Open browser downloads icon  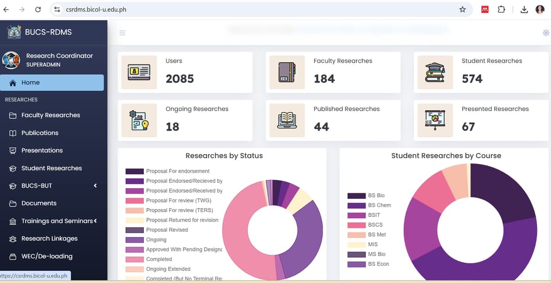[524, 10]
